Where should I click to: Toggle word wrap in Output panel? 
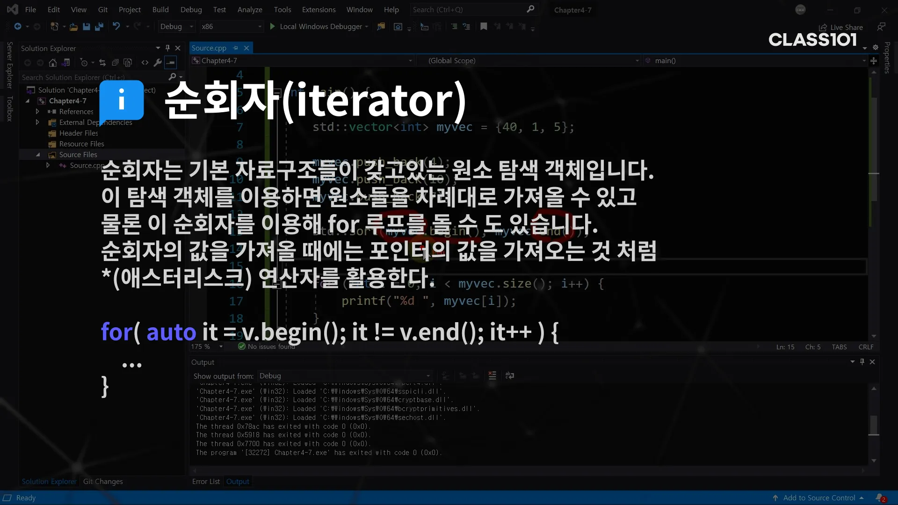point(510,375)
